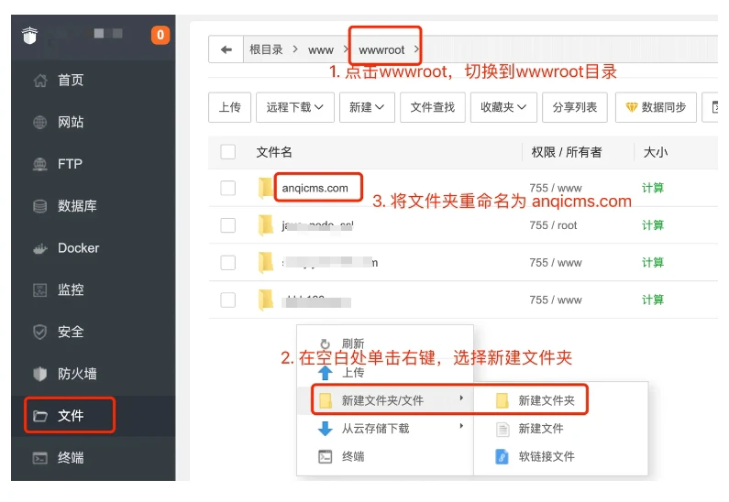The width and height of the screenshot is (729, 502).
Task: Click wwwroot in the breadcrumb path
Action: pos(381,49)
